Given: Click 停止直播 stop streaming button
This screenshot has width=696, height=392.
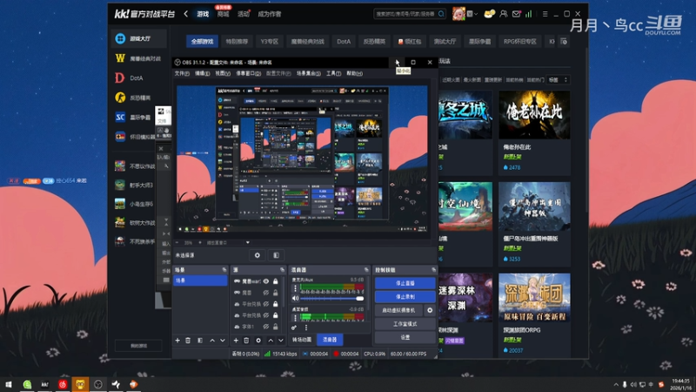Looking at the screenshot, I should tap(405, 283).
